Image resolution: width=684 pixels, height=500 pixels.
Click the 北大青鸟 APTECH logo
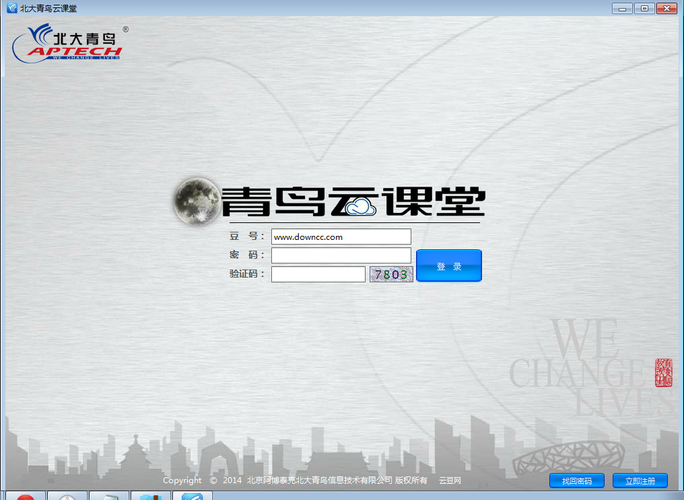point(67,43)
